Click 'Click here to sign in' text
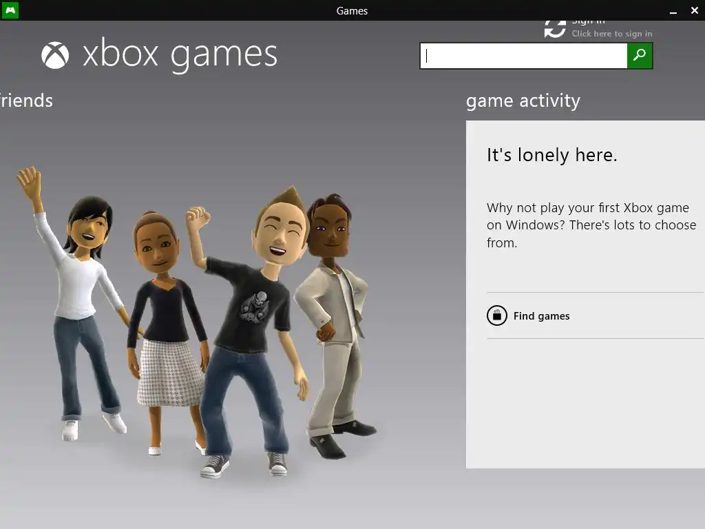 click(612, 34)
